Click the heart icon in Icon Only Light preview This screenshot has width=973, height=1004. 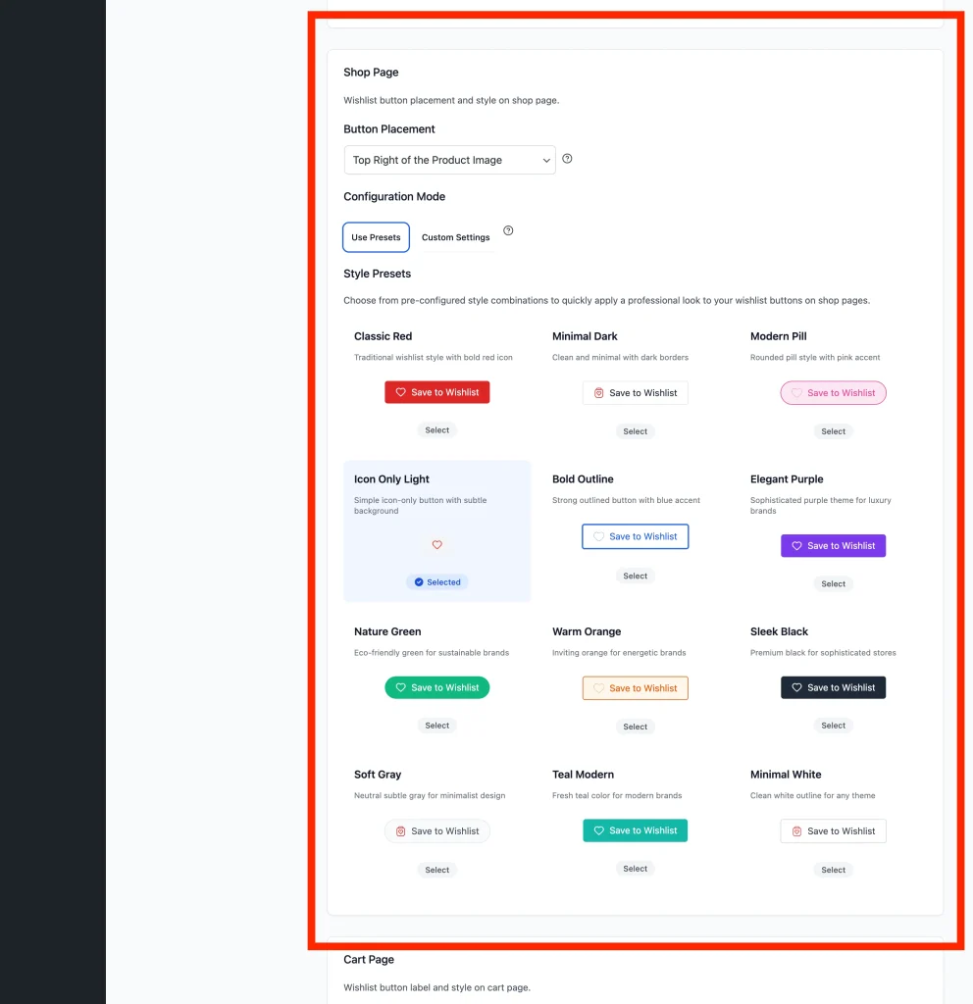436,545
